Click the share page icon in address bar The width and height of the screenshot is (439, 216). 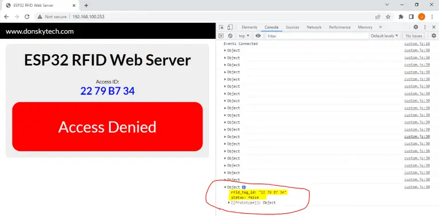(x=378, y=17)
